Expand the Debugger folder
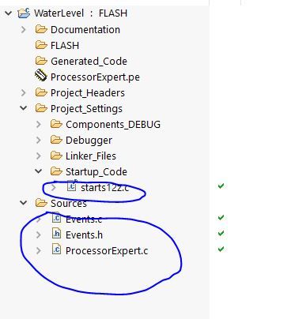The image size is (291, 319). point(39,140)
